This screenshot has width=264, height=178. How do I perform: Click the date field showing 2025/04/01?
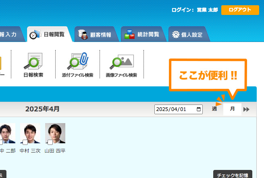(178, 109)
